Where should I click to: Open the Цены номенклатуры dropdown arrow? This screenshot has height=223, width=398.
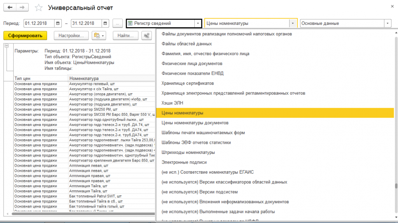(x=293, y=23)
